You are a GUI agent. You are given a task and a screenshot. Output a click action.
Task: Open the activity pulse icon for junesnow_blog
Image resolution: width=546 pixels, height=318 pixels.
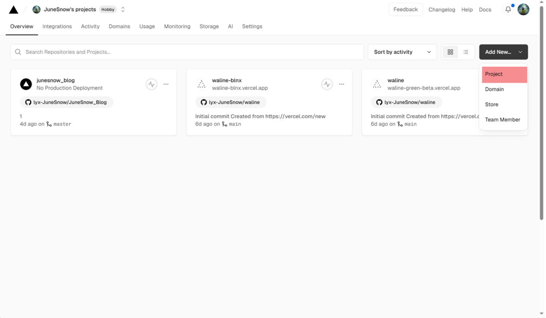(x=151, y=84)
